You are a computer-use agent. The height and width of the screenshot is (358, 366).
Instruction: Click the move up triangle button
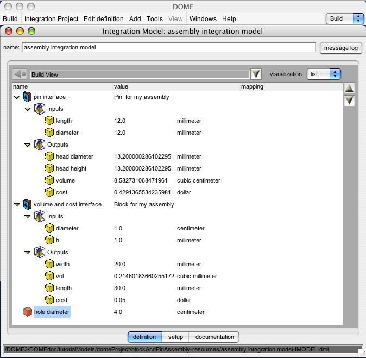point(349,88)
